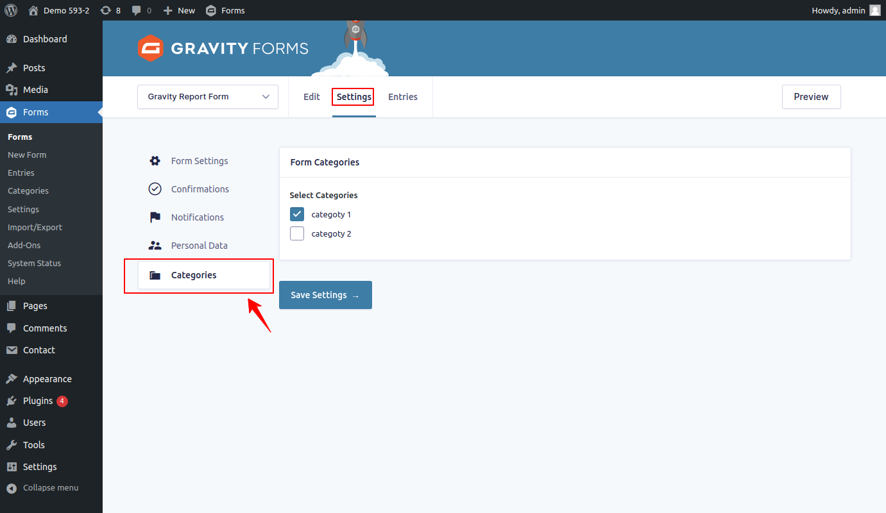The height and width of the screenshot is (513, 886).
Task: Click the Notifications flag icon
Action: [155, 217]
